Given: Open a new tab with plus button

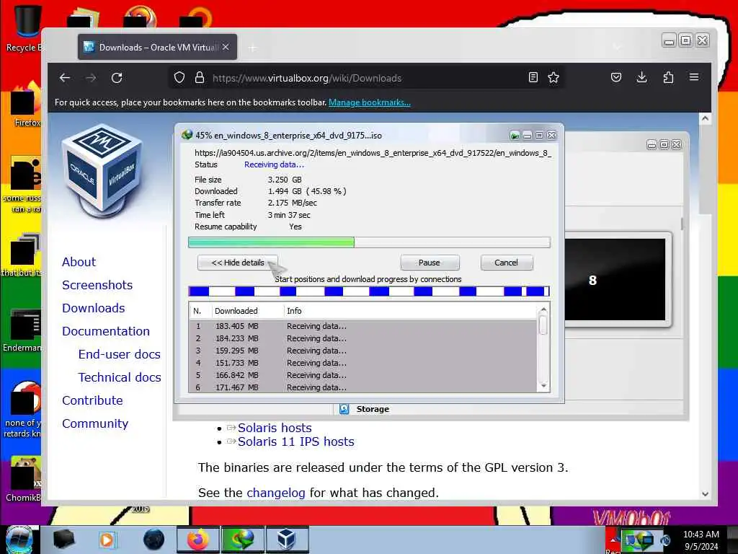Looking at the screenshot, I should pyautogui.click(x=253, y=48).
